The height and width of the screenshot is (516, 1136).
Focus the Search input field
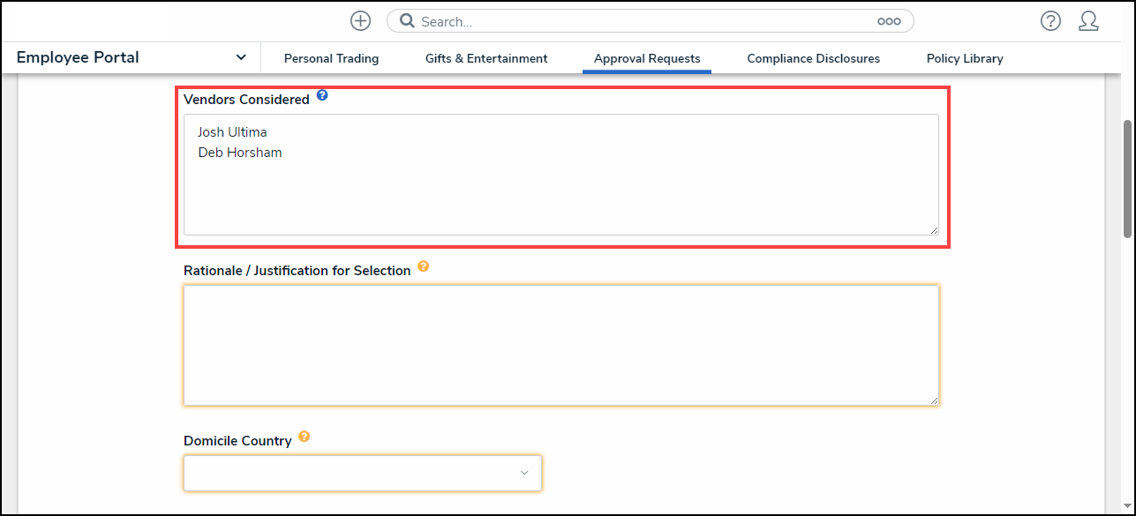point(644,21)
